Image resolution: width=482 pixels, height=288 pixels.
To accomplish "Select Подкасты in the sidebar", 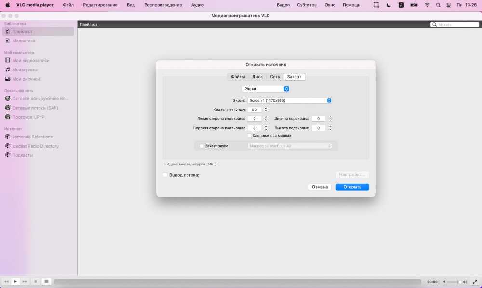I will click(x=22, y=155).
